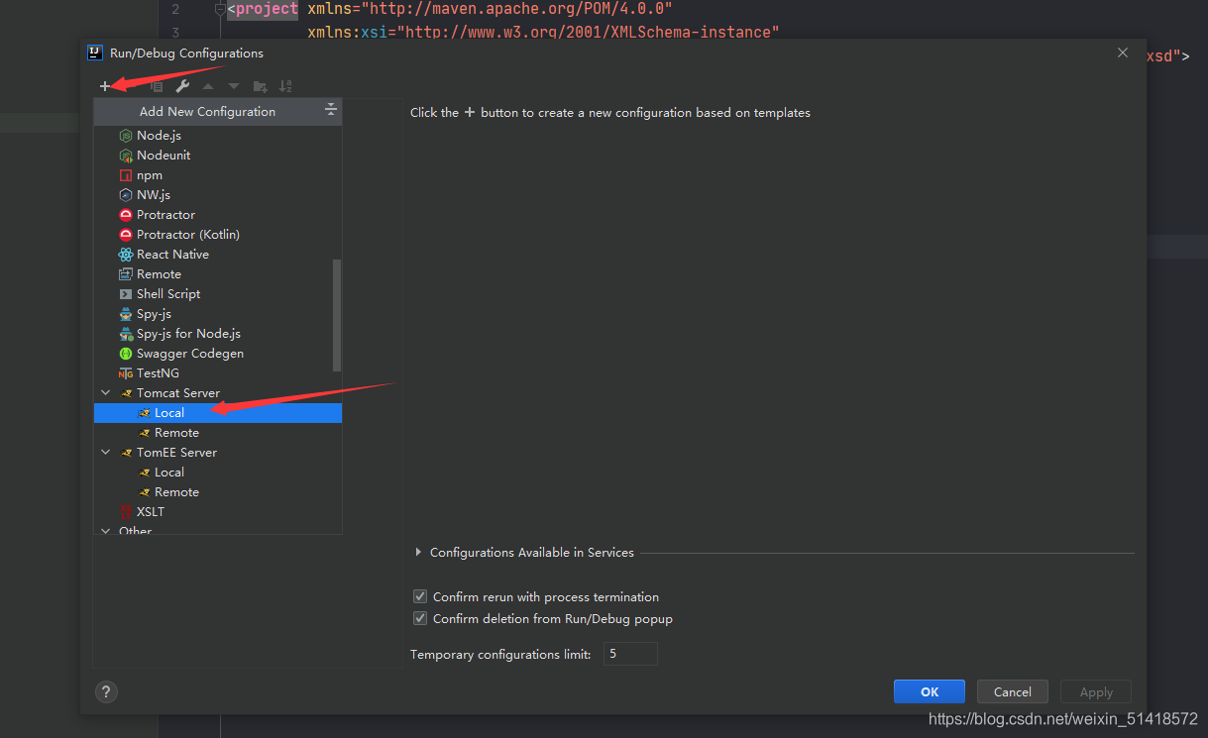Click the disabled Apply button
The height and width of the screenshot is (738, 1208).
[1096, 692]
